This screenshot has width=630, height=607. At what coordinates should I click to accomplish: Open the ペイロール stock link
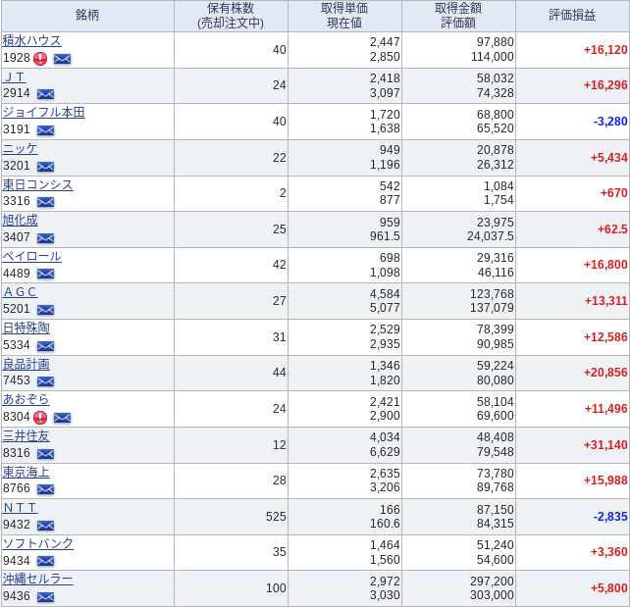tap(31, 256)
